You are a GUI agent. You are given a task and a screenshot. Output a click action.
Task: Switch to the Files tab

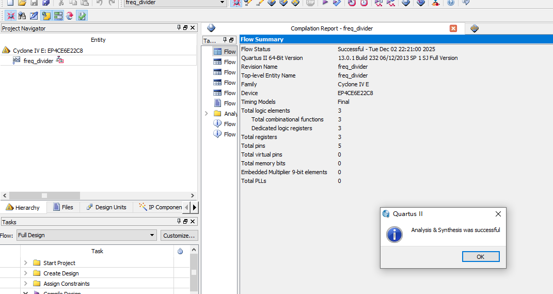(x=63, y=207)
